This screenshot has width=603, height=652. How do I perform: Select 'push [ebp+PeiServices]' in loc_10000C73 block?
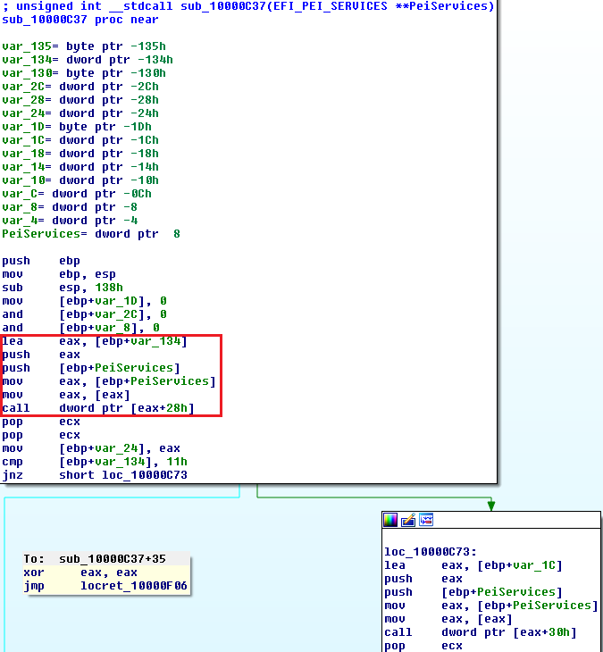click(x=473, y=592)
